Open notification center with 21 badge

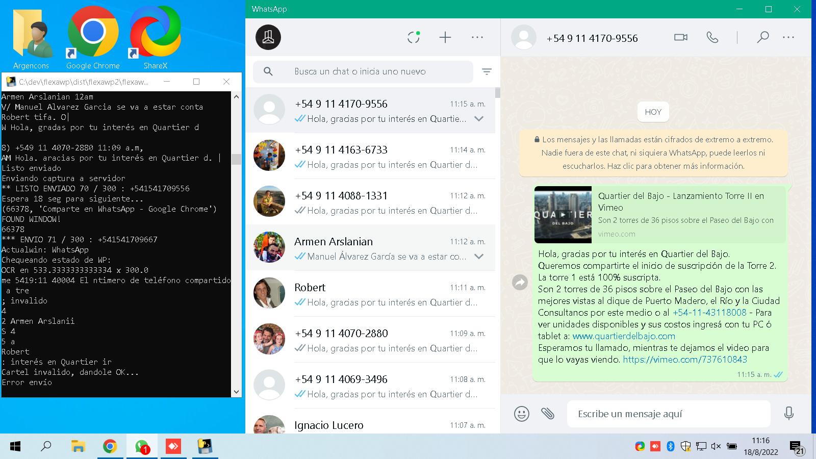click(x=798, y=447)
